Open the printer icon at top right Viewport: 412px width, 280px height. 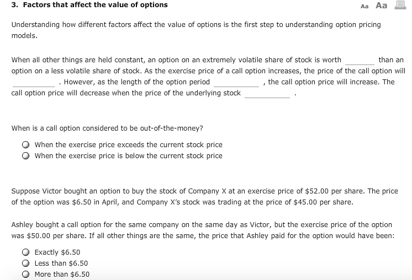click(400, 5)
